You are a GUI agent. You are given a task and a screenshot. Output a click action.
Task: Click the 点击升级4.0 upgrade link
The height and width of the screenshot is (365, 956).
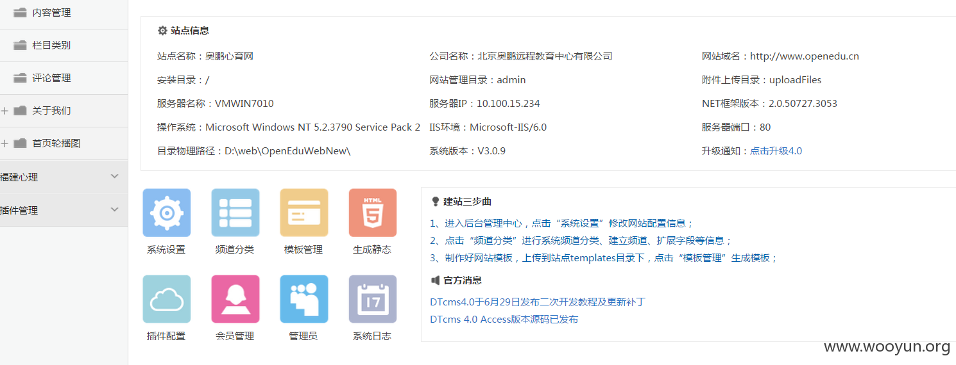click(776, 151)
